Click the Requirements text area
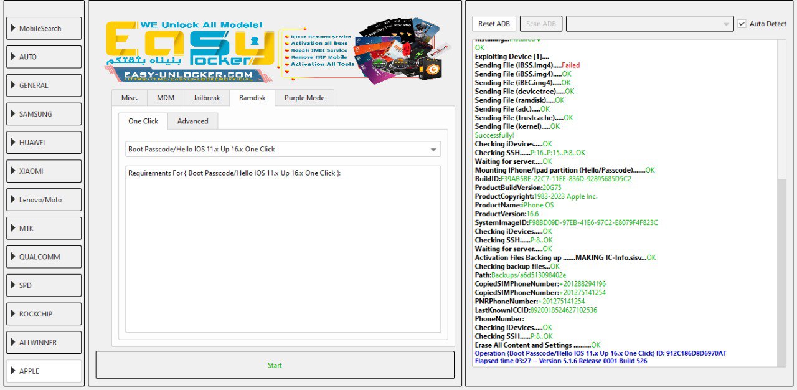 [x=283, y=249]
